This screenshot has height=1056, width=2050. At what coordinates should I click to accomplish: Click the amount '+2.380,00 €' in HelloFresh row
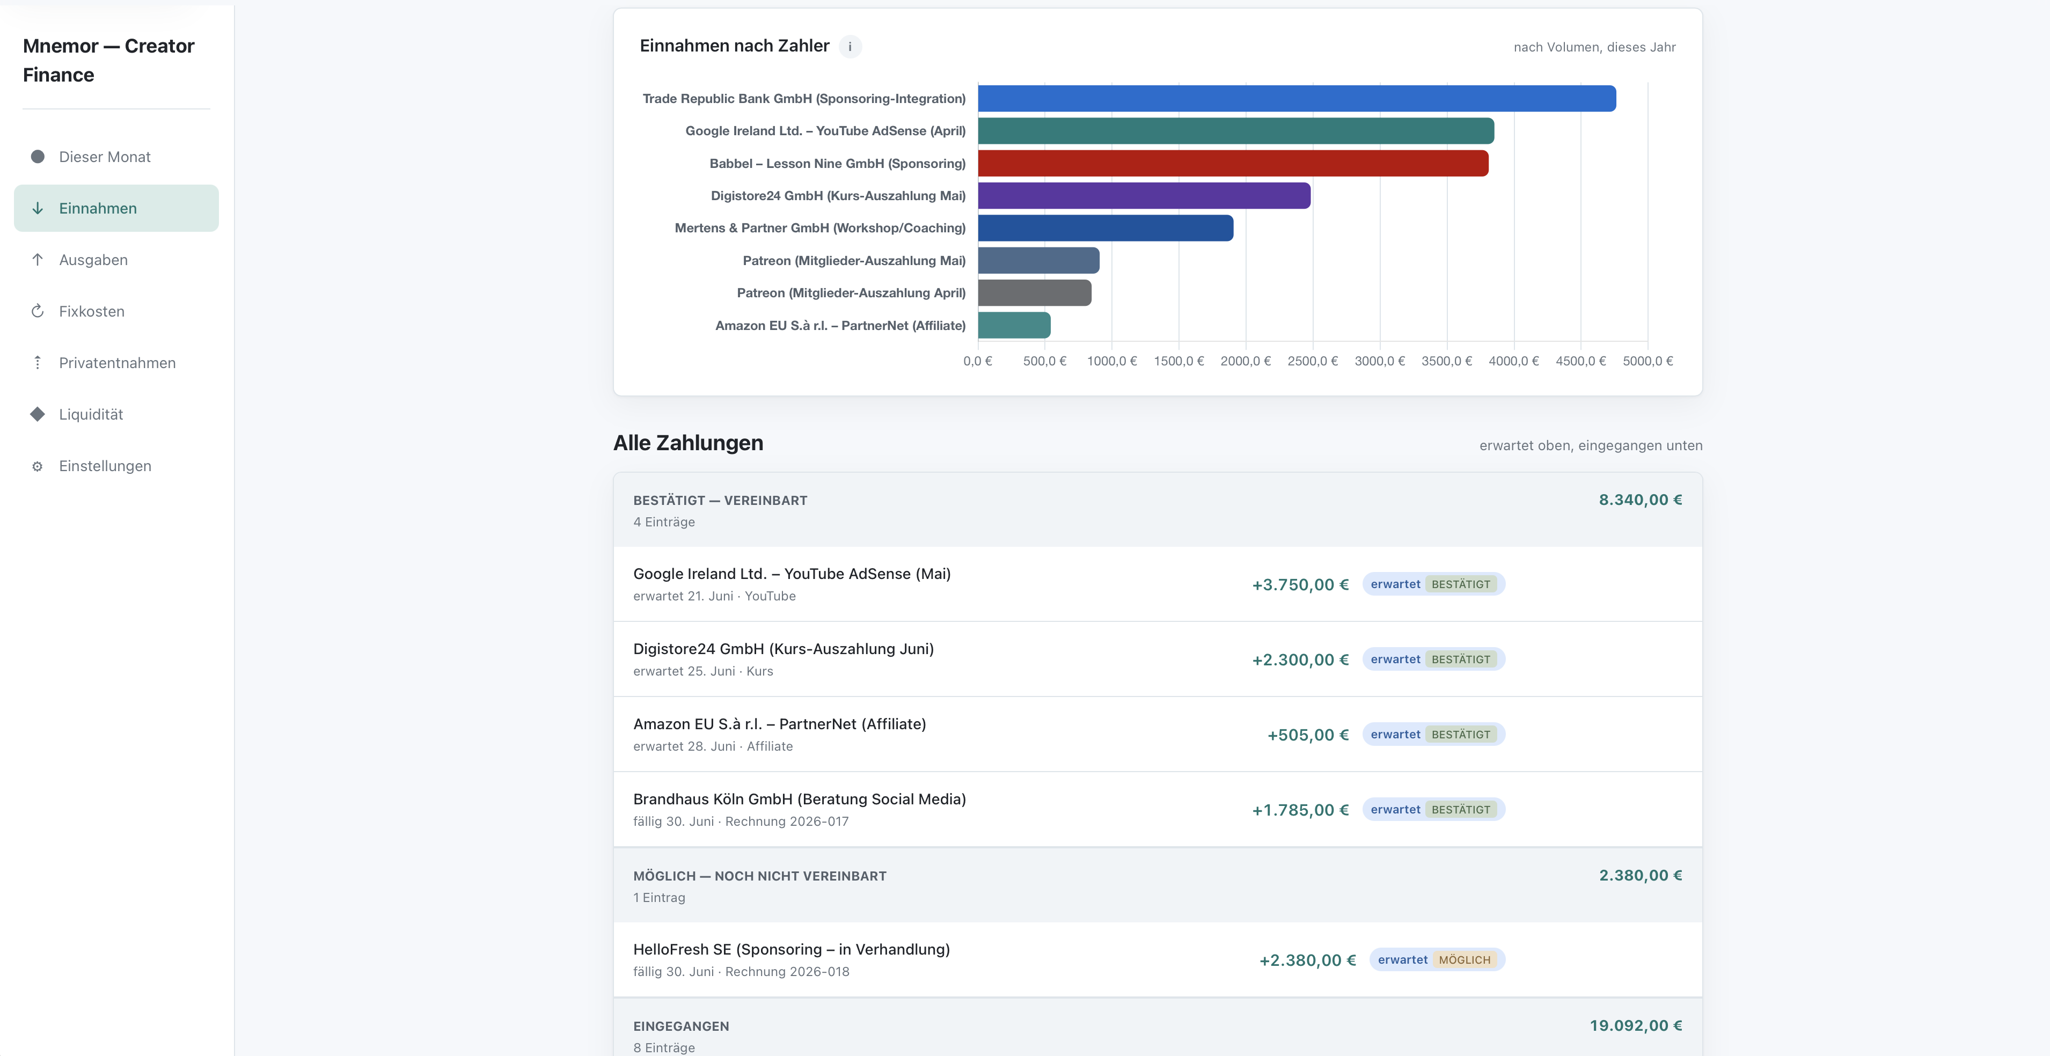pos(1307,960)
